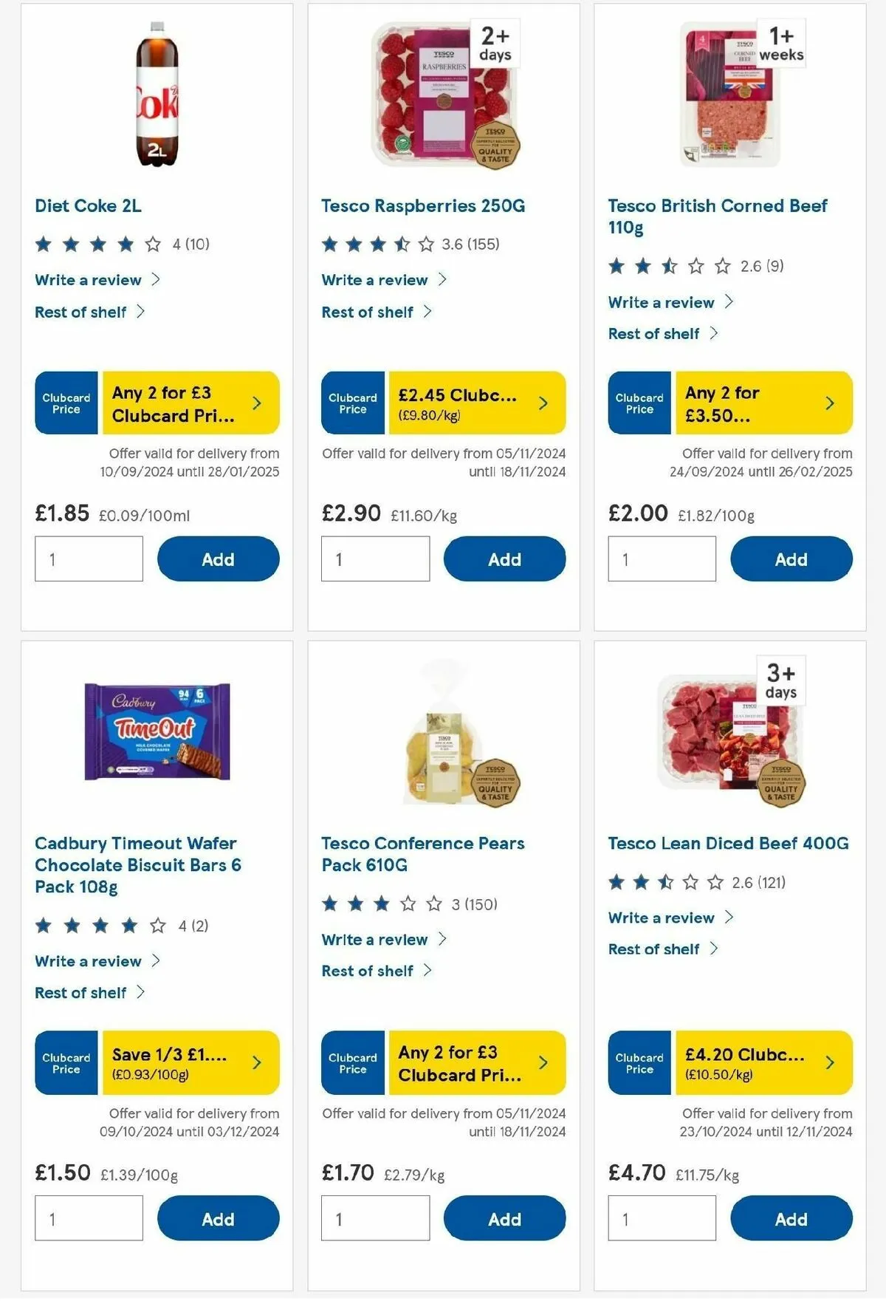
Task: Click the 3+ days badge on Lean Diced Beef
Action: pos(780,680)
